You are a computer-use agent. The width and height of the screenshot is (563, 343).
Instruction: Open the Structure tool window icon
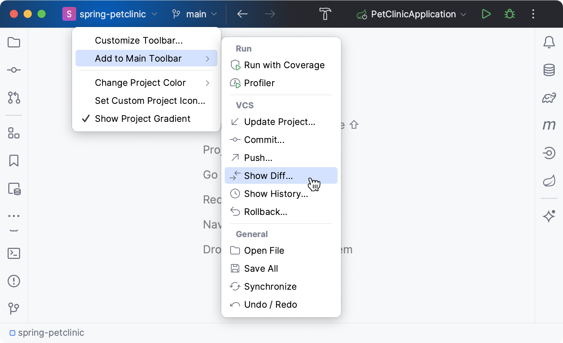[14, 133]
